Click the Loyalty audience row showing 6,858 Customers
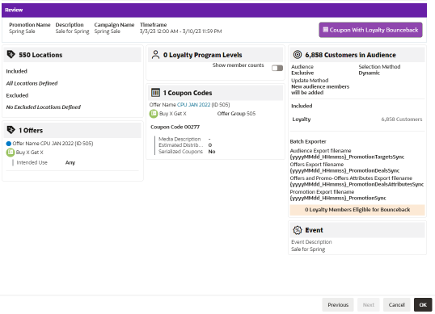The width and height of the screenshot is (435, 314). (357, 119)
